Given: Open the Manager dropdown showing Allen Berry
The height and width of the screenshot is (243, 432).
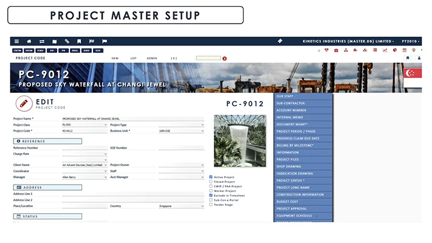Looking at the screenshot, I should [x=84, y=177].
